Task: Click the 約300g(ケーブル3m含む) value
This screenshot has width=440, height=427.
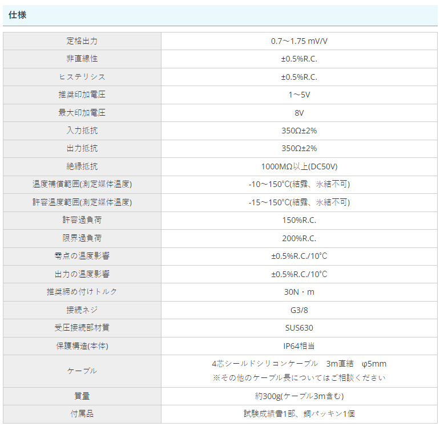Action: [299, 396]
